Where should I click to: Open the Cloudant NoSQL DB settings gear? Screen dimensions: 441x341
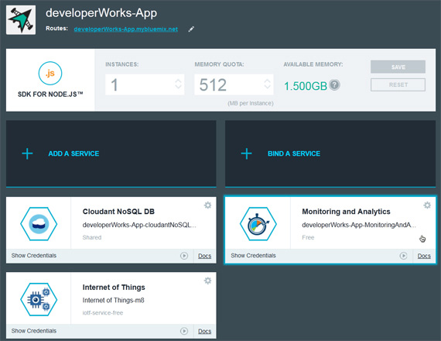pos(207,205)
